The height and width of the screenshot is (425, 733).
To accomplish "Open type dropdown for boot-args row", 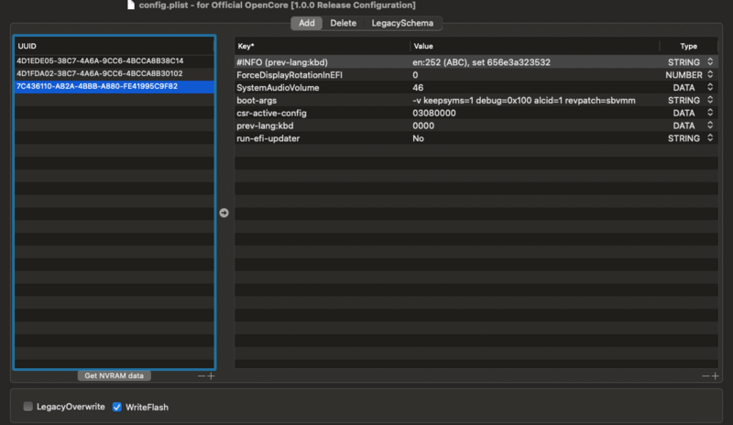I will point(708,100).
